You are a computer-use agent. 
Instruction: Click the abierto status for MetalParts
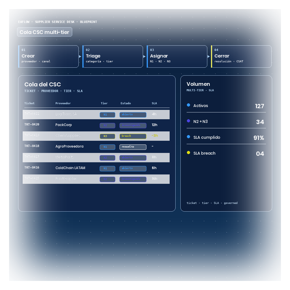[x=133, y=157]
